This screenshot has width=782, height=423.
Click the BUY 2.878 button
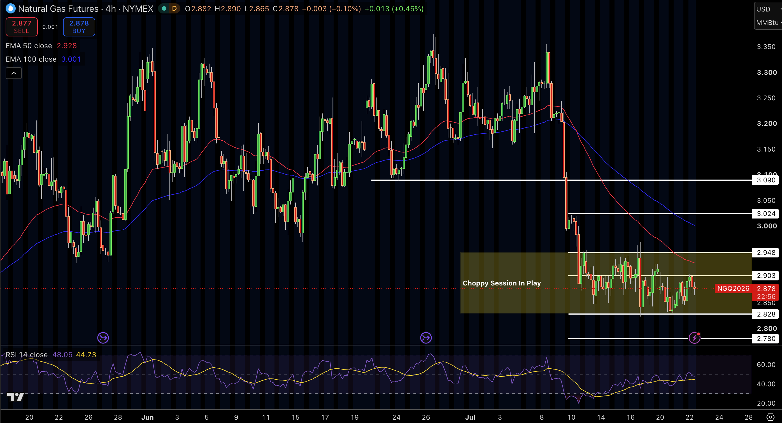pyautogui.click(x=79, y=27)
